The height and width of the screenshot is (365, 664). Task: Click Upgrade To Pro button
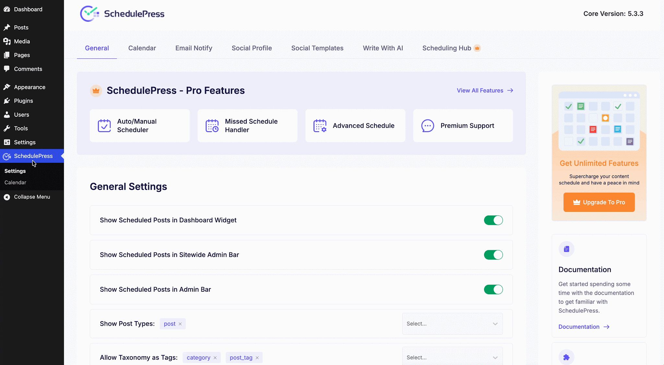tap(599, 202)
